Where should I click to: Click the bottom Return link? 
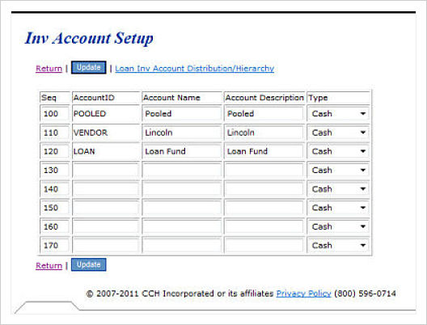[49, 265]
